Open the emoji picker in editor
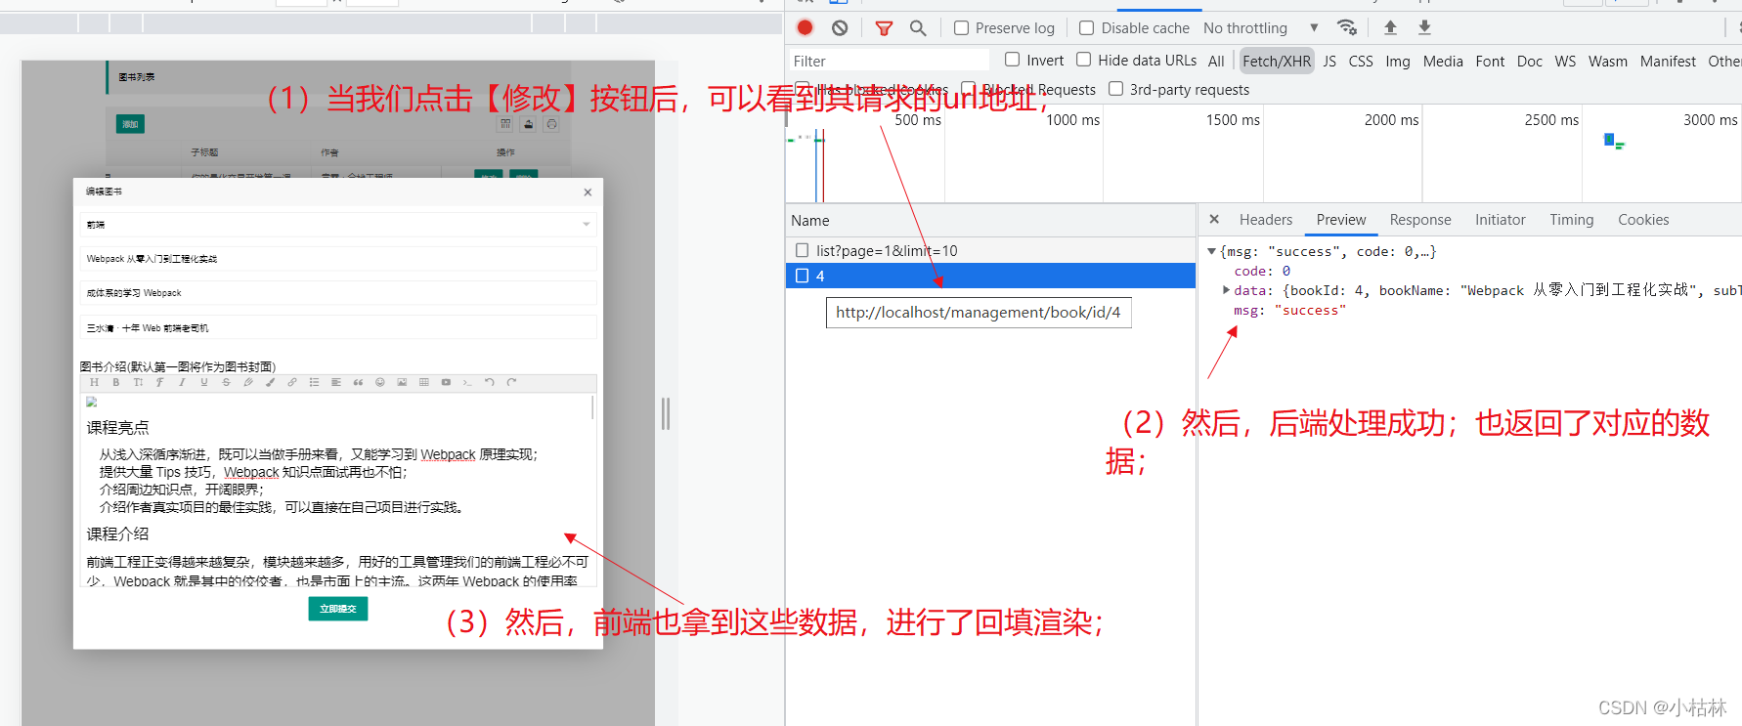The image size is (1742, 726). coord(380,382)
